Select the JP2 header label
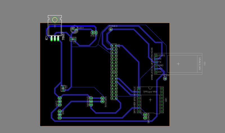Image resolution: width=225 pixels, height=133 pixels. (x=119, y=46)
